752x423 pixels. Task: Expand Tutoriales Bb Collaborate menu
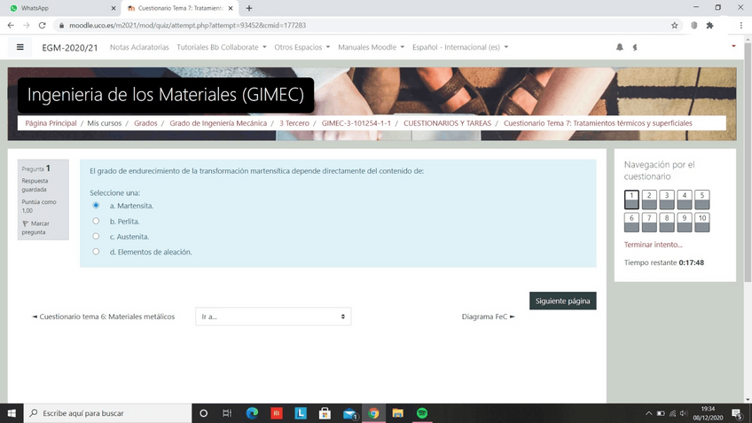(221, 47)
